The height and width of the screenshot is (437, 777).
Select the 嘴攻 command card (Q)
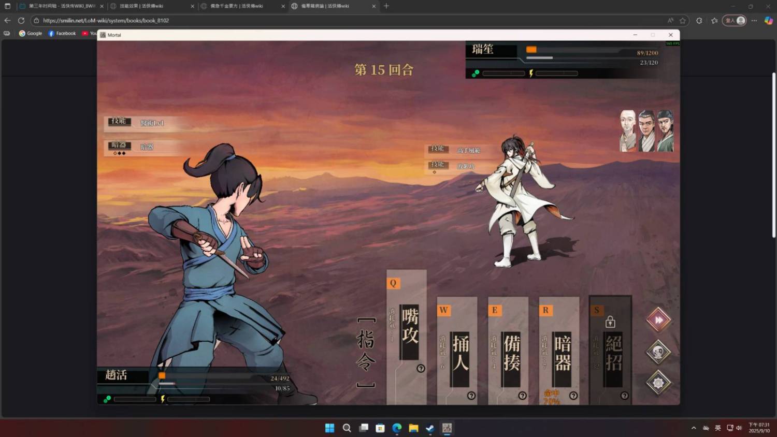(407, 337)
